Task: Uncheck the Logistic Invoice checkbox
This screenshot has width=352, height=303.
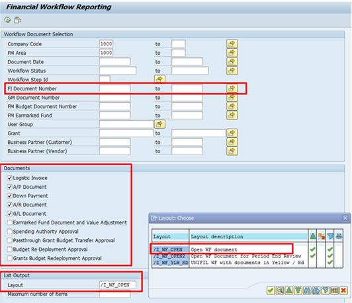Action: tap(10, 178)
